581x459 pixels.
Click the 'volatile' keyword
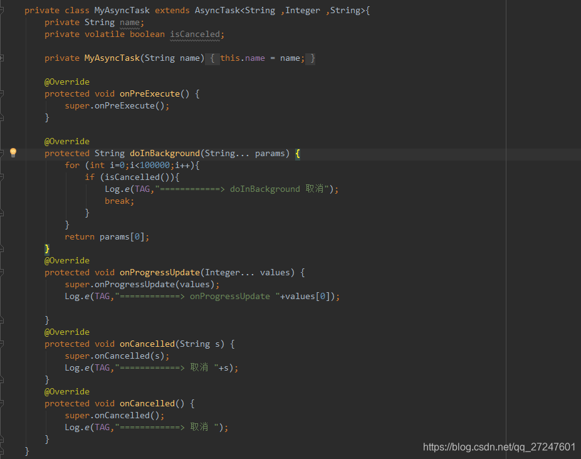(105, 34)
